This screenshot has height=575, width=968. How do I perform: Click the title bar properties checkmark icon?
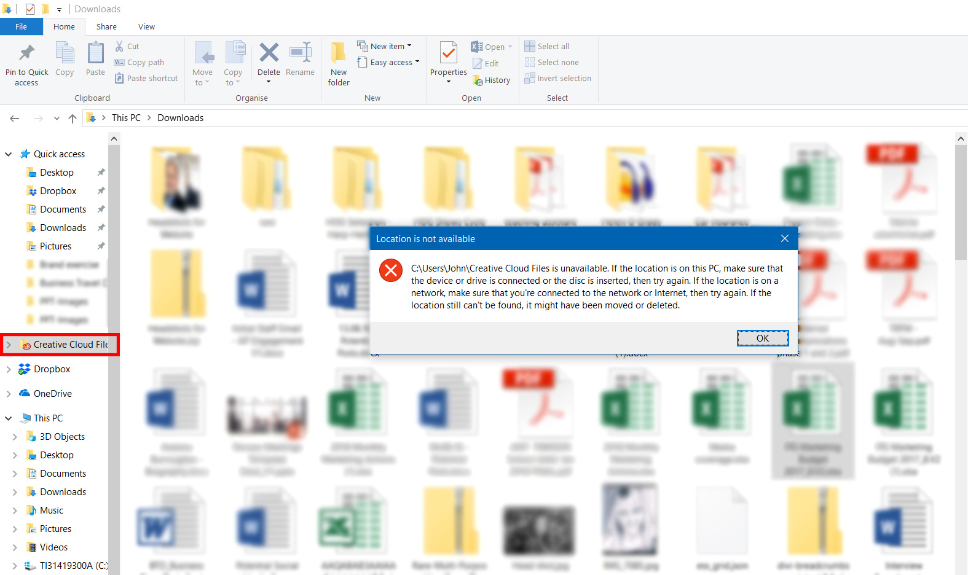tap(30, 9)
